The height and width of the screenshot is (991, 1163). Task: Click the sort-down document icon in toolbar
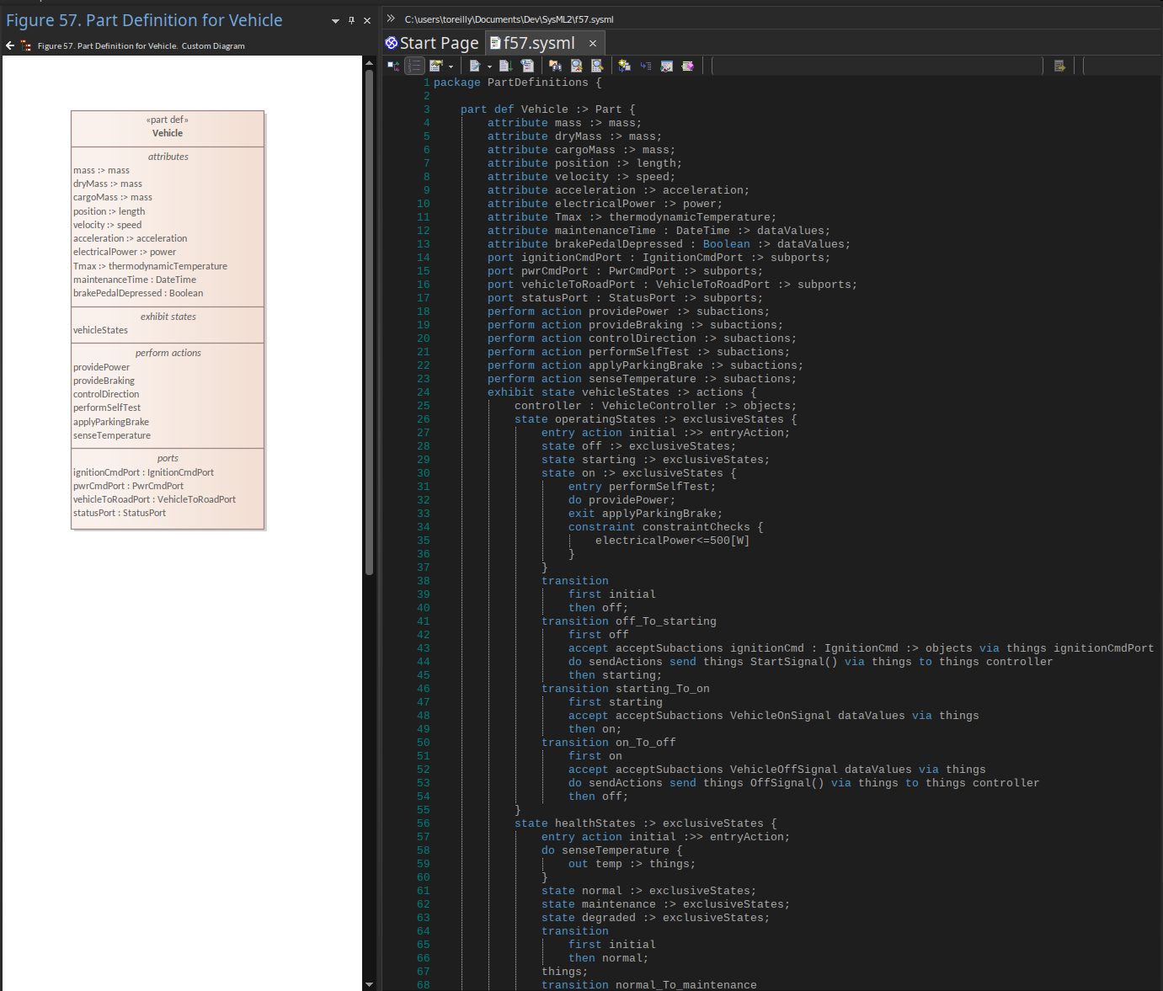click(505, 66)
